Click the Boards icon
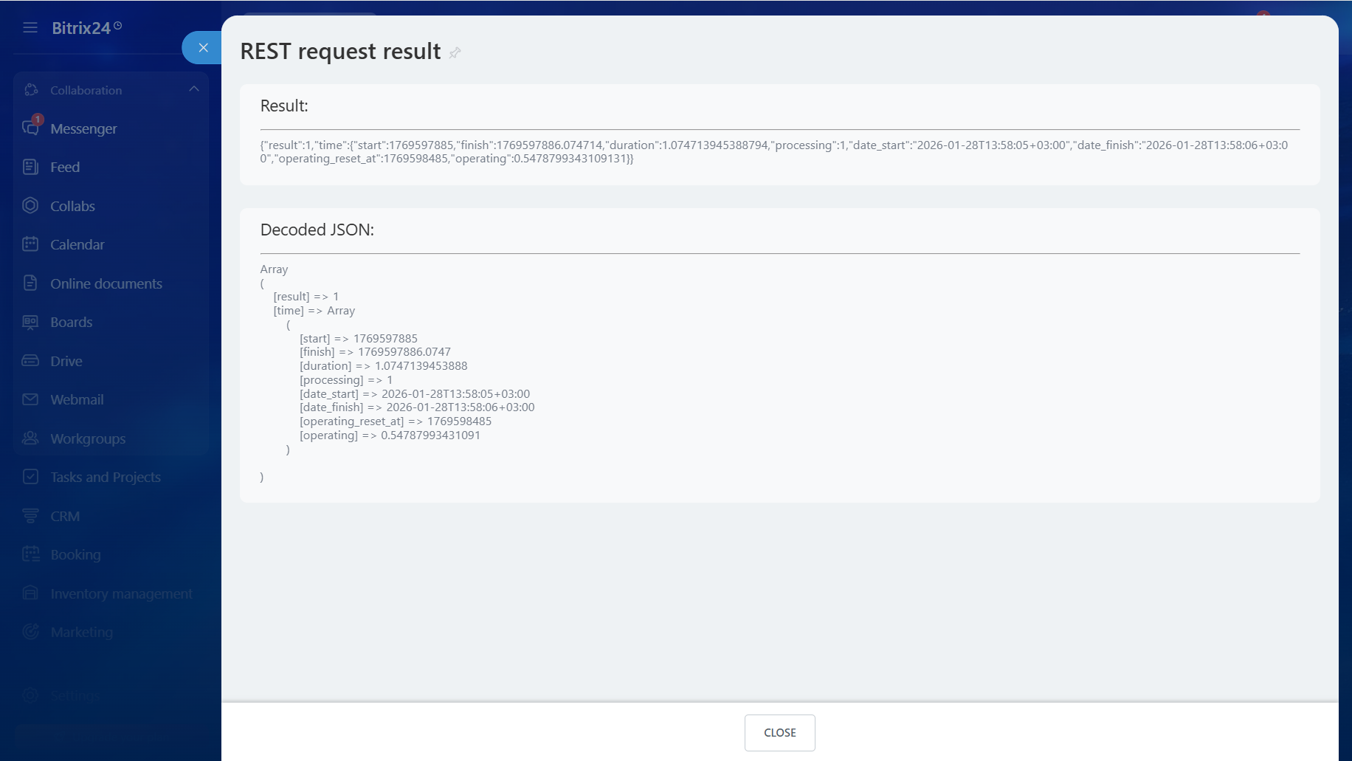Screen dimensions: 1352x761 (x=30, y=321)
